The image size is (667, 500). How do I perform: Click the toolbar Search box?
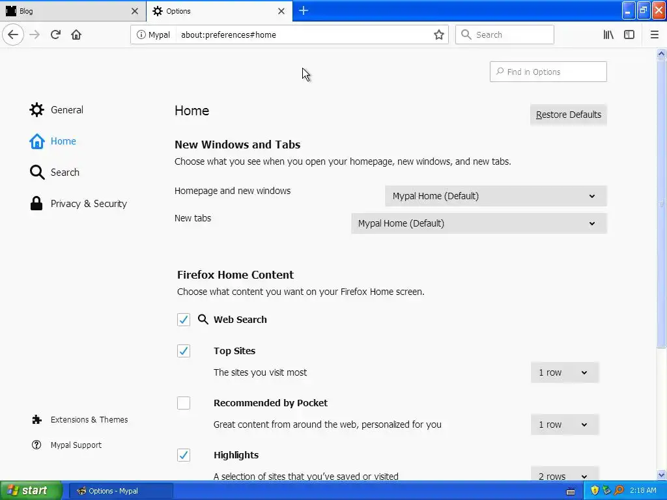[505, 35]
